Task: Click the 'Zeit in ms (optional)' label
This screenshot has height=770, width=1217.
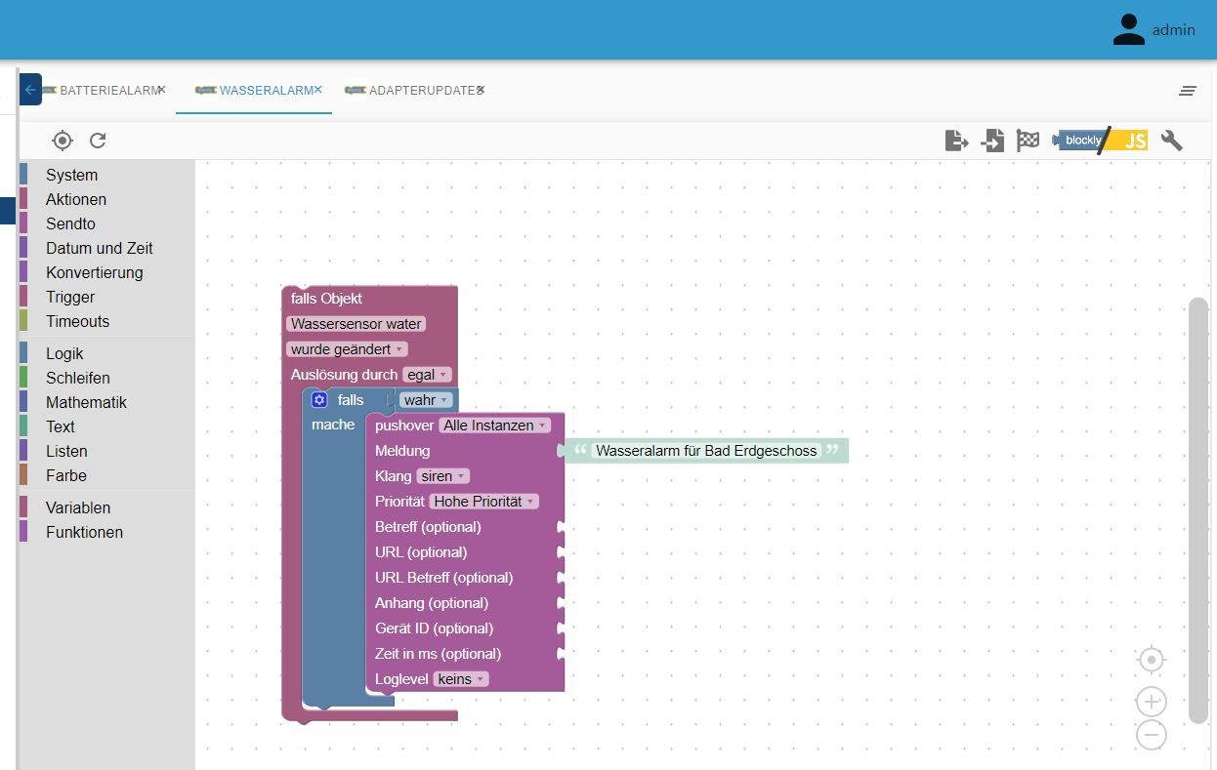Action: point(438,654)
